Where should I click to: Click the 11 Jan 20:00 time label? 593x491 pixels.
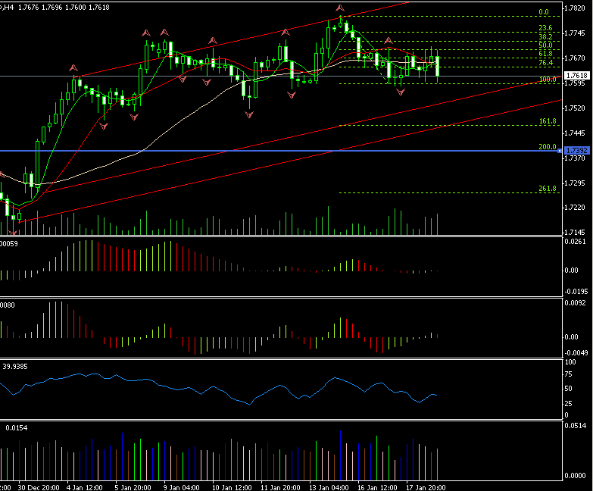tap(280, 487)
